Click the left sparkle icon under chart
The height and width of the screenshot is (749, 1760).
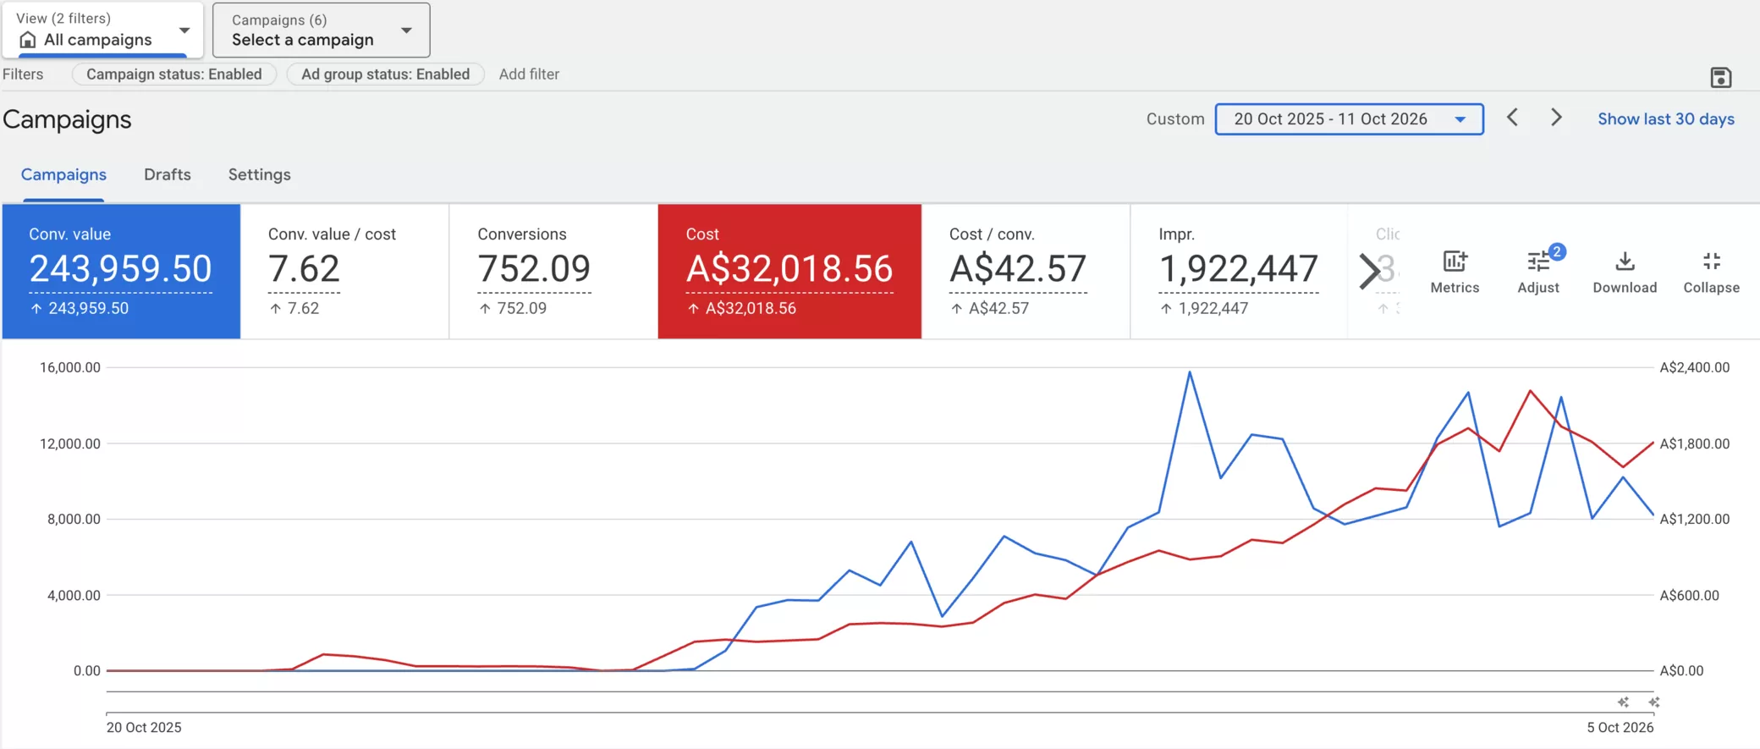coord(1623,702)
